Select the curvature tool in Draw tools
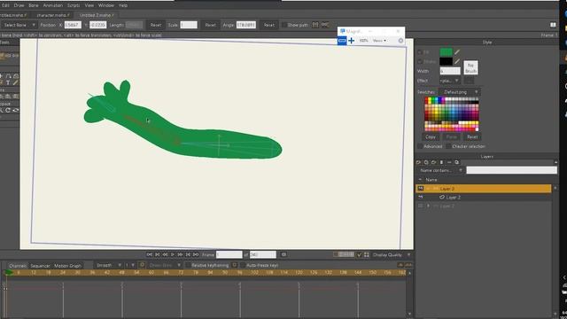Viewport: 567px width, 319px height. (8, 76)
